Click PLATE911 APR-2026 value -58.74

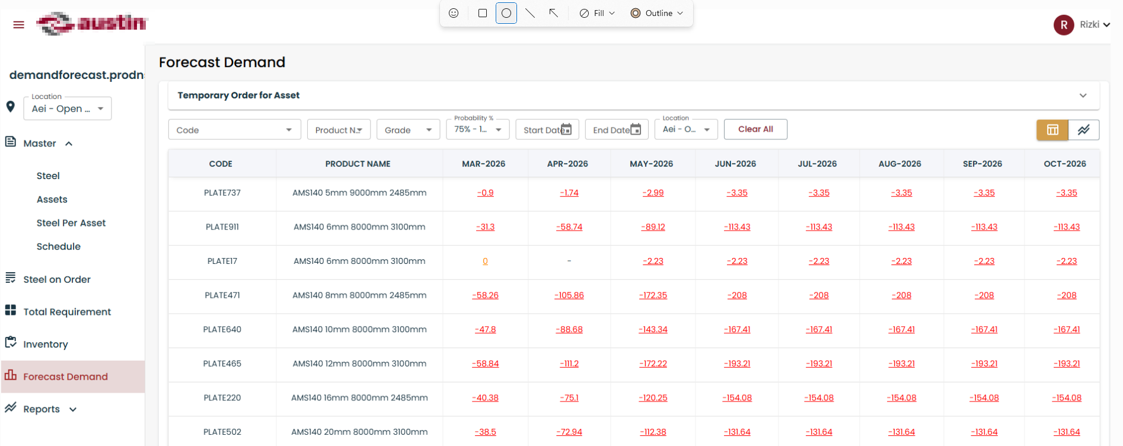click(x=569, y=227)
